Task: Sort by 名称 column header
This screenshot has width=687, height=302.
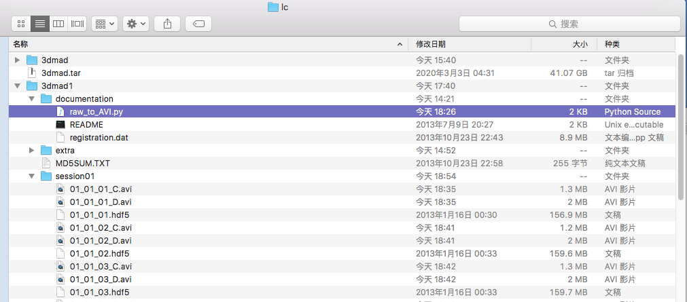Action: (208, 44)
